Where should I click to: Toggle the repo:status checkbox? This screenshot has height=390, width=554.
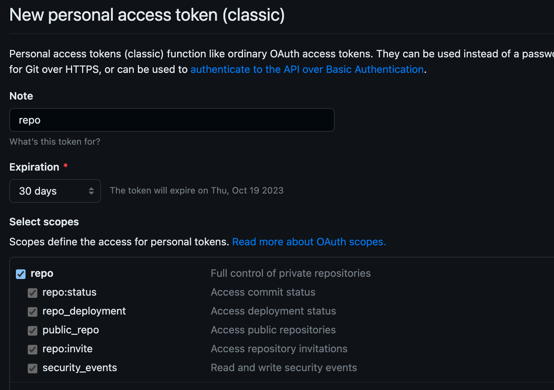pos(33,293)
